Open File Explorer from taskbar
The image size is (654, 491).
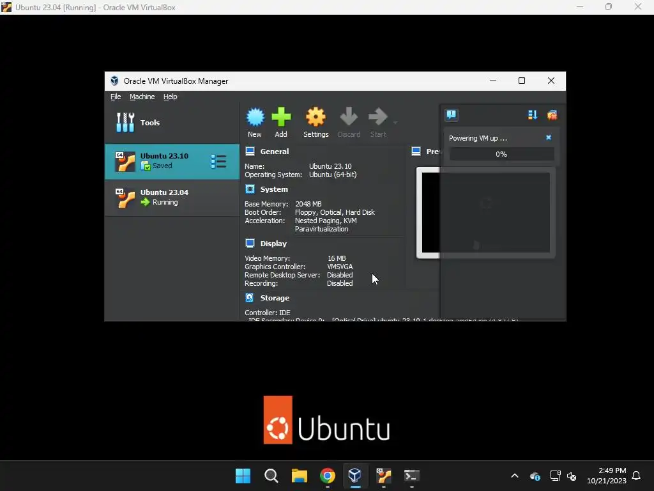coord(299,476)
